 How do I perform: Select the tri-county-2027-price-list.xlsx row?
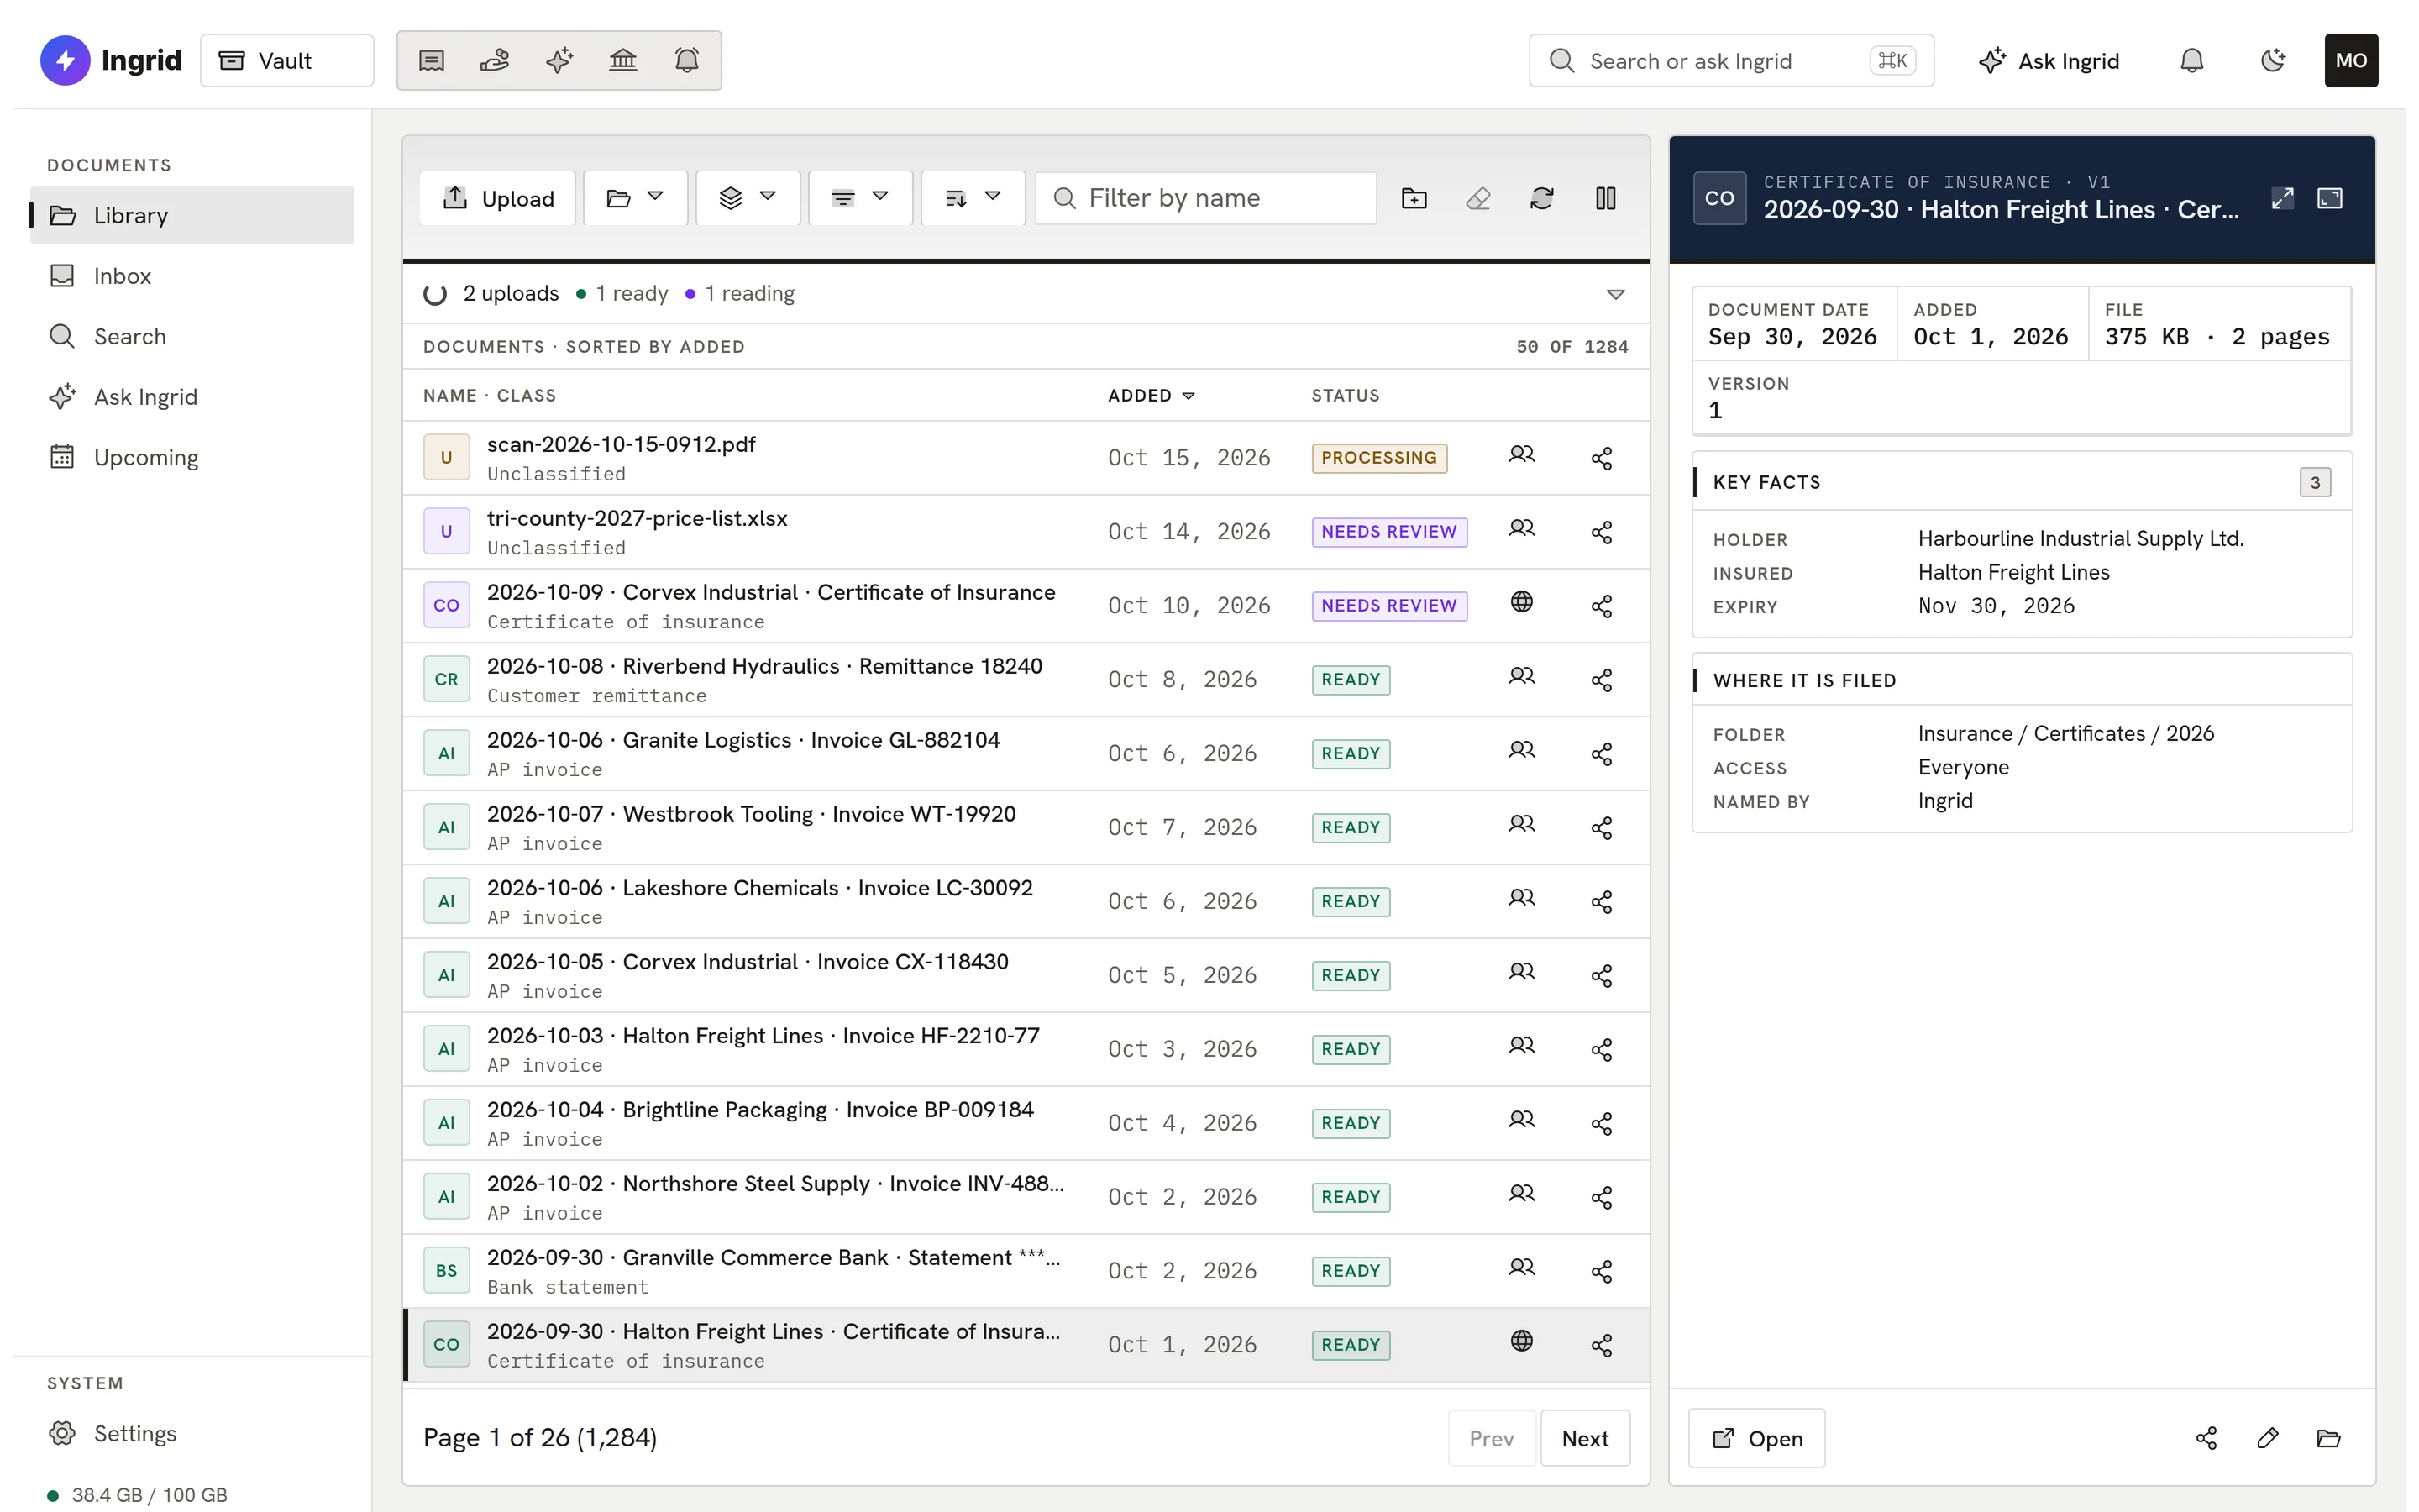click(x=1026, y=532)
